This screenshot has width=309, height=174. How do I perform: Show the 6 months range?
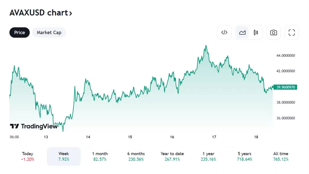pyautogui.click(x=136, y=156)
